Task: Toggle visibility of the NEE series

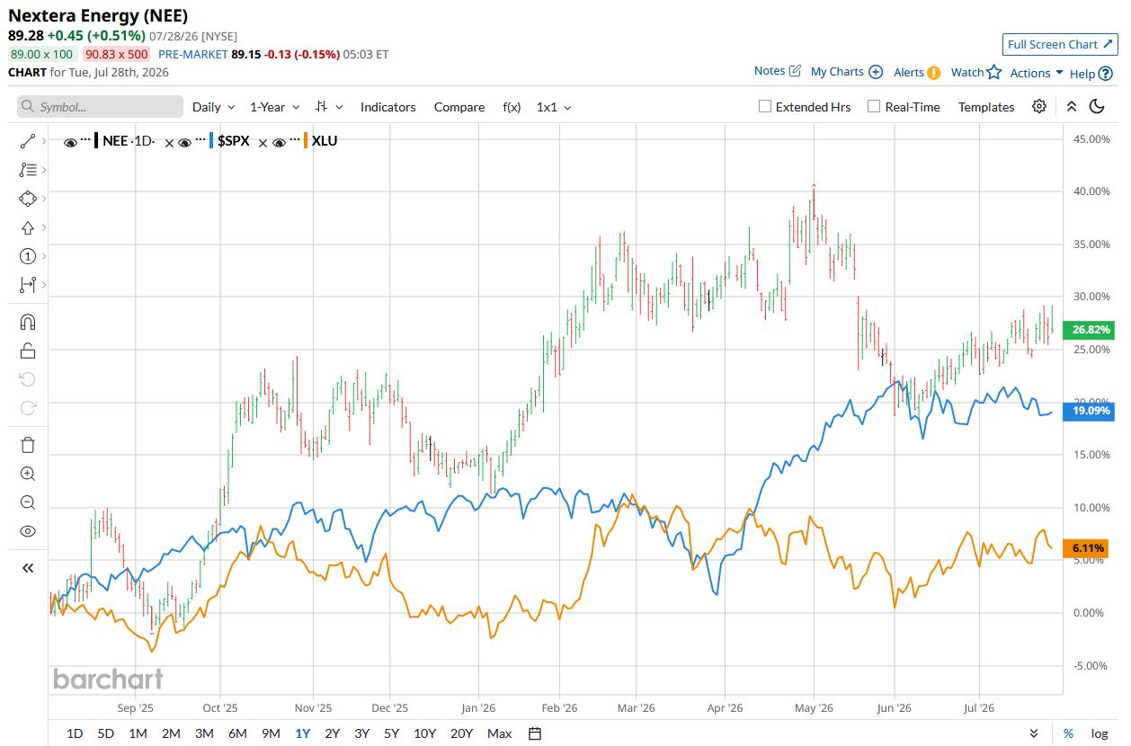Action: point(69,142)
